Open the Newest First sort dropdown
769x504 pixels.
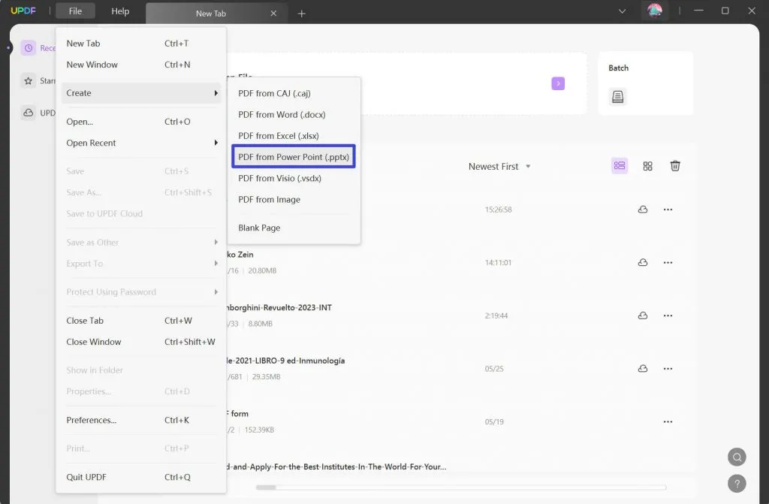[x=499, y=166]
